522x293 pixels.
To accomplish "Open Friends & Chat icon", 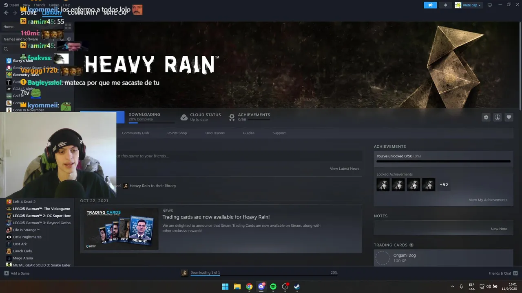I will point(515,273).
